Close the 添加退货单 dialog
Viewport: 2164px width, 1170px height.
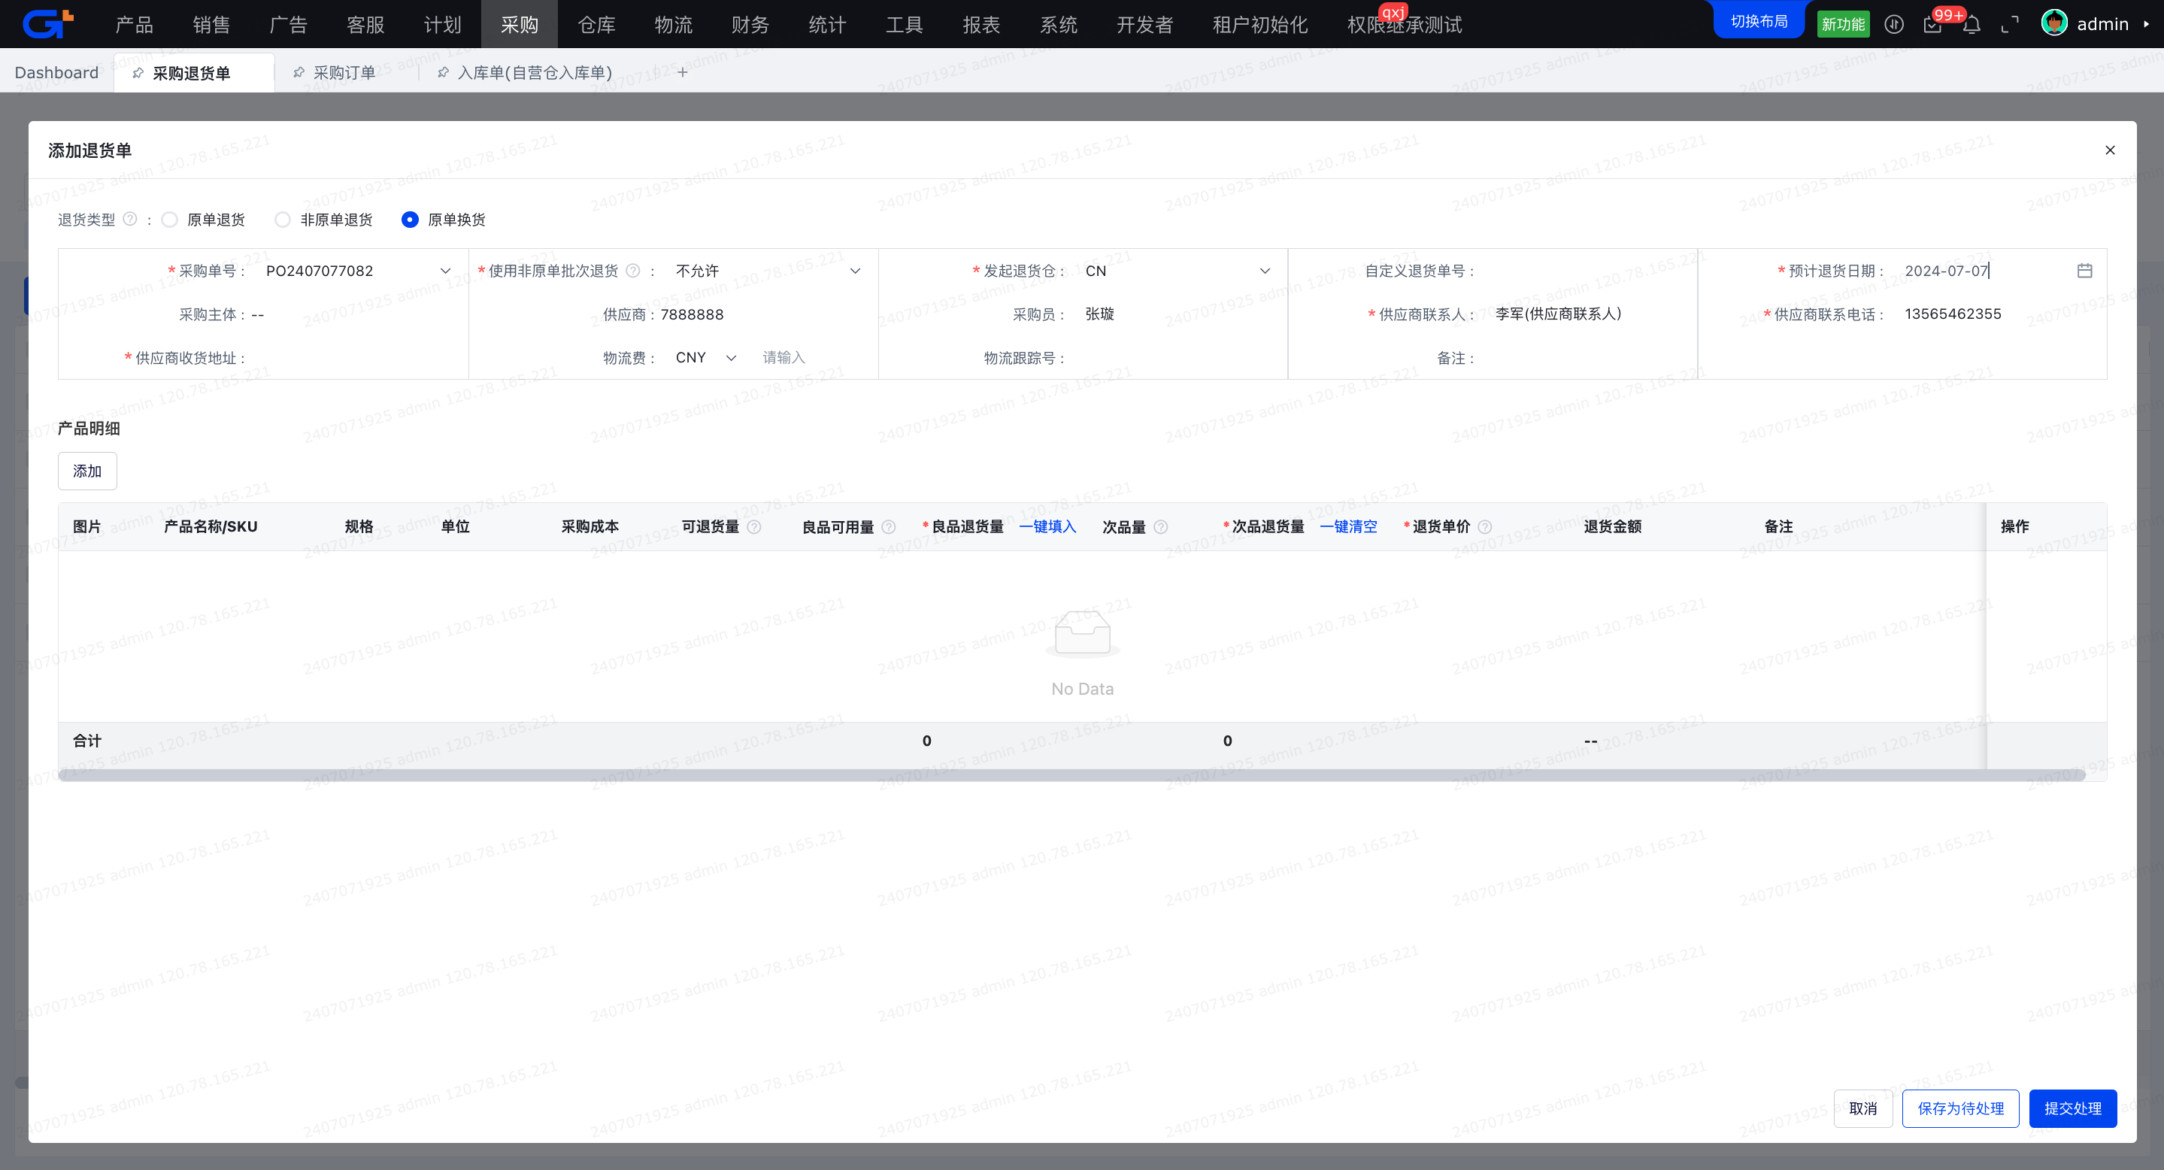click(2110, 150)
